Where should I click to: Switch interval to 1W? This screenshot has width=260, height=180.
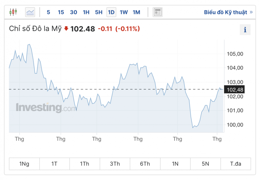tap(124, 12)
